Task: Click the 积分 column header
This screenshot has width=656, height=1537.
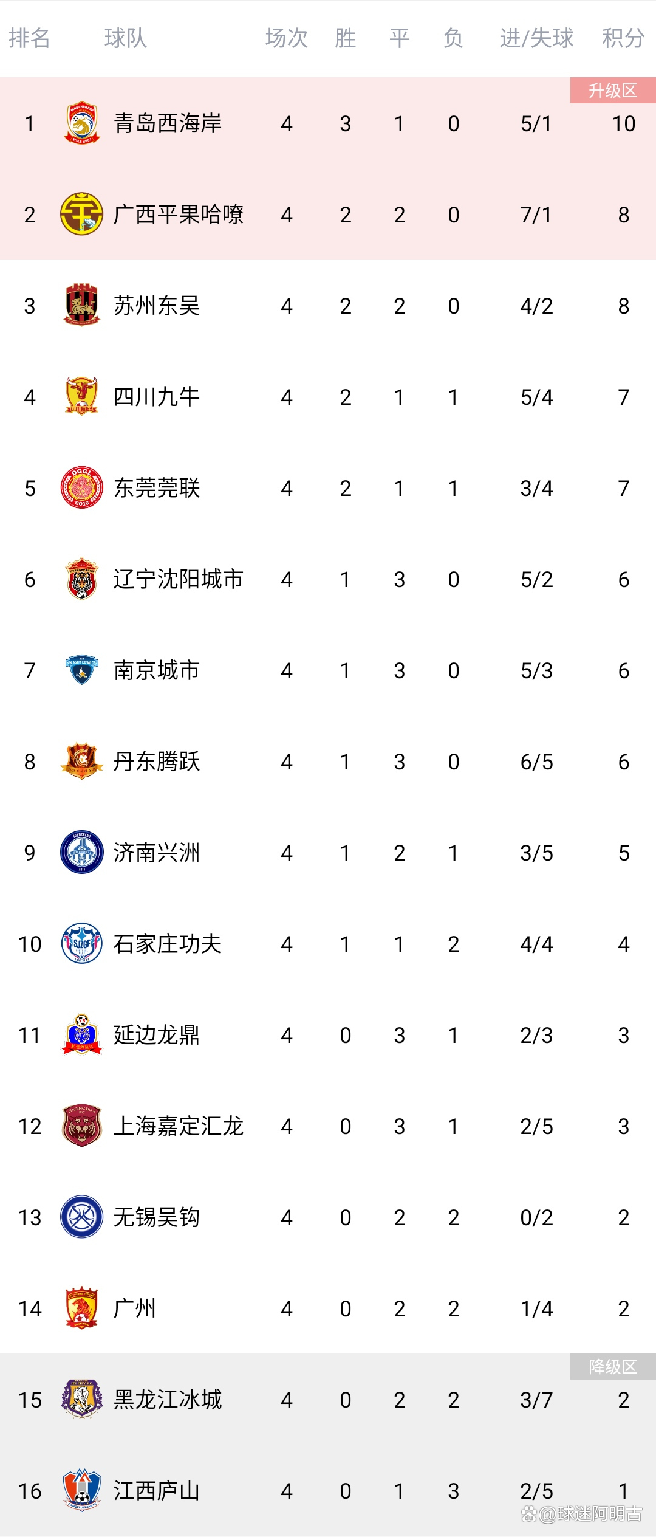Action: click(623, 38)
